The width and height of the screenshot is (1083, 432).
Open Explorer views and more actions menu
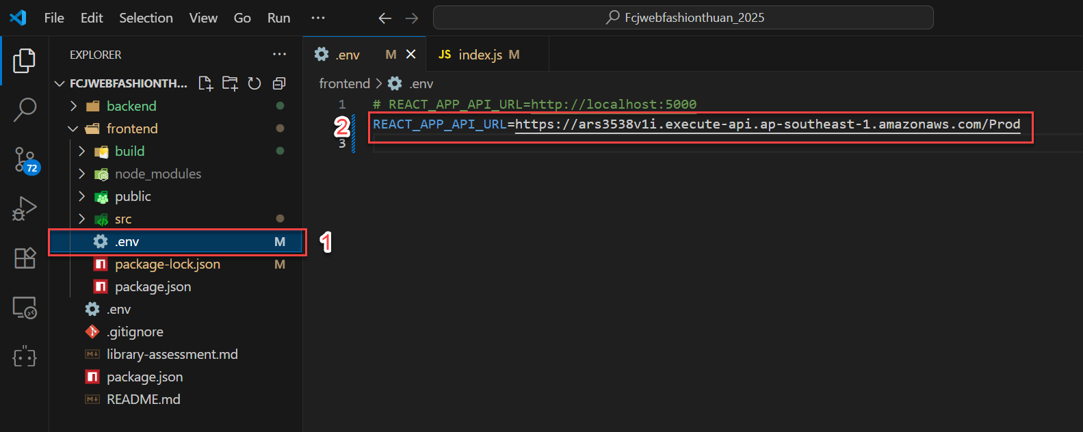click(x=280, y=55)
